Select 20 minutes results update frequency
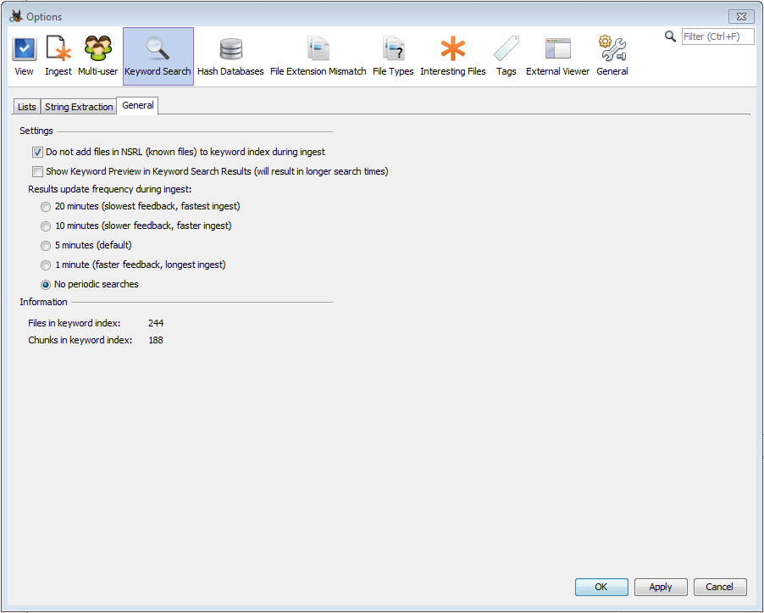764x613 pixels. pos(45,206)
